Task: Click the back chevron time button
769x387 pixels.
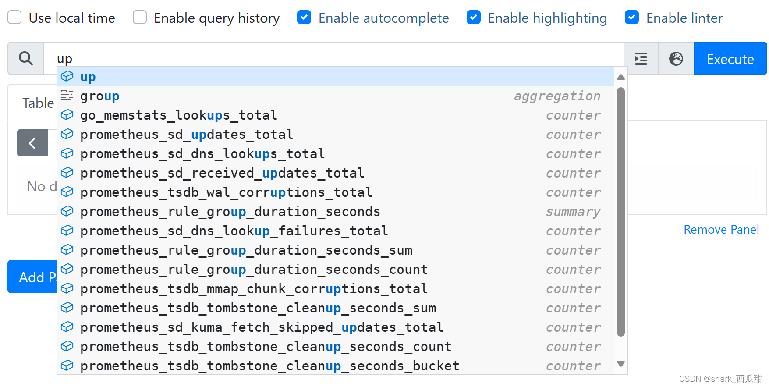Action: pos(32,143)
